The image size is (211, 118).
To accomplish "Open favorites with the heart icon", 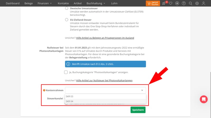I will (171, 3).
